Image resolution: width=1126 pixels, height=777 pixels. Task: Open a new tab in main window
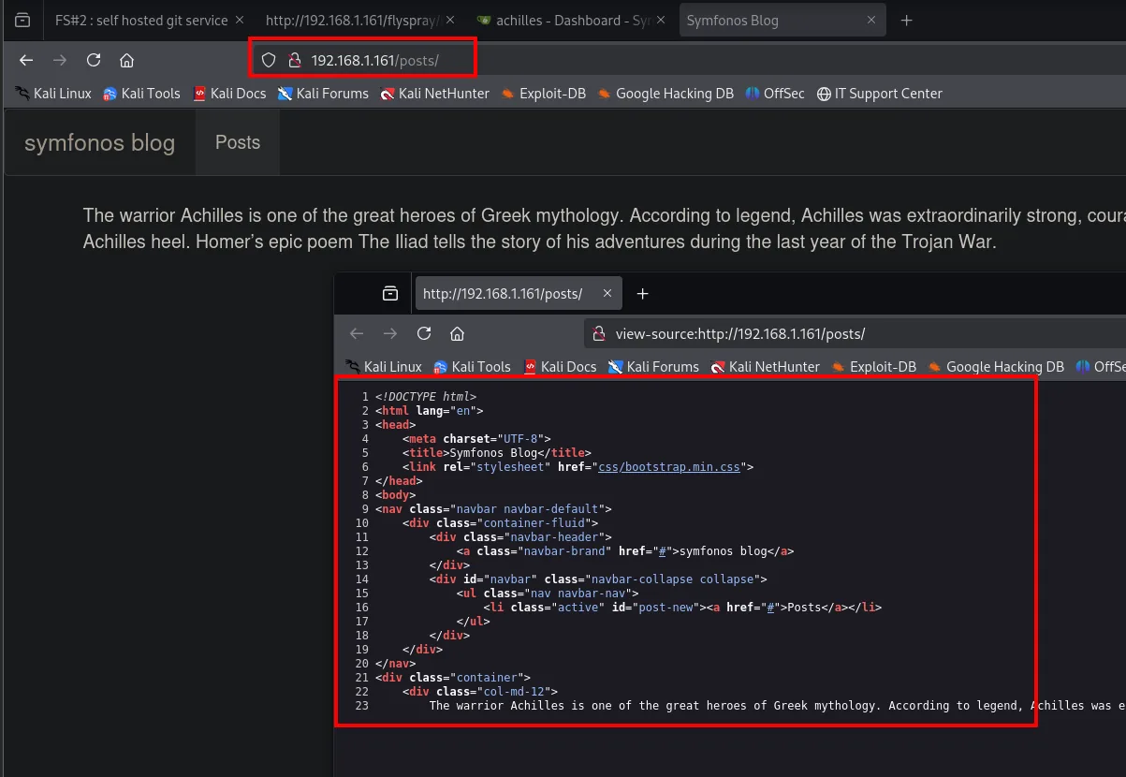tap(906, 21)
